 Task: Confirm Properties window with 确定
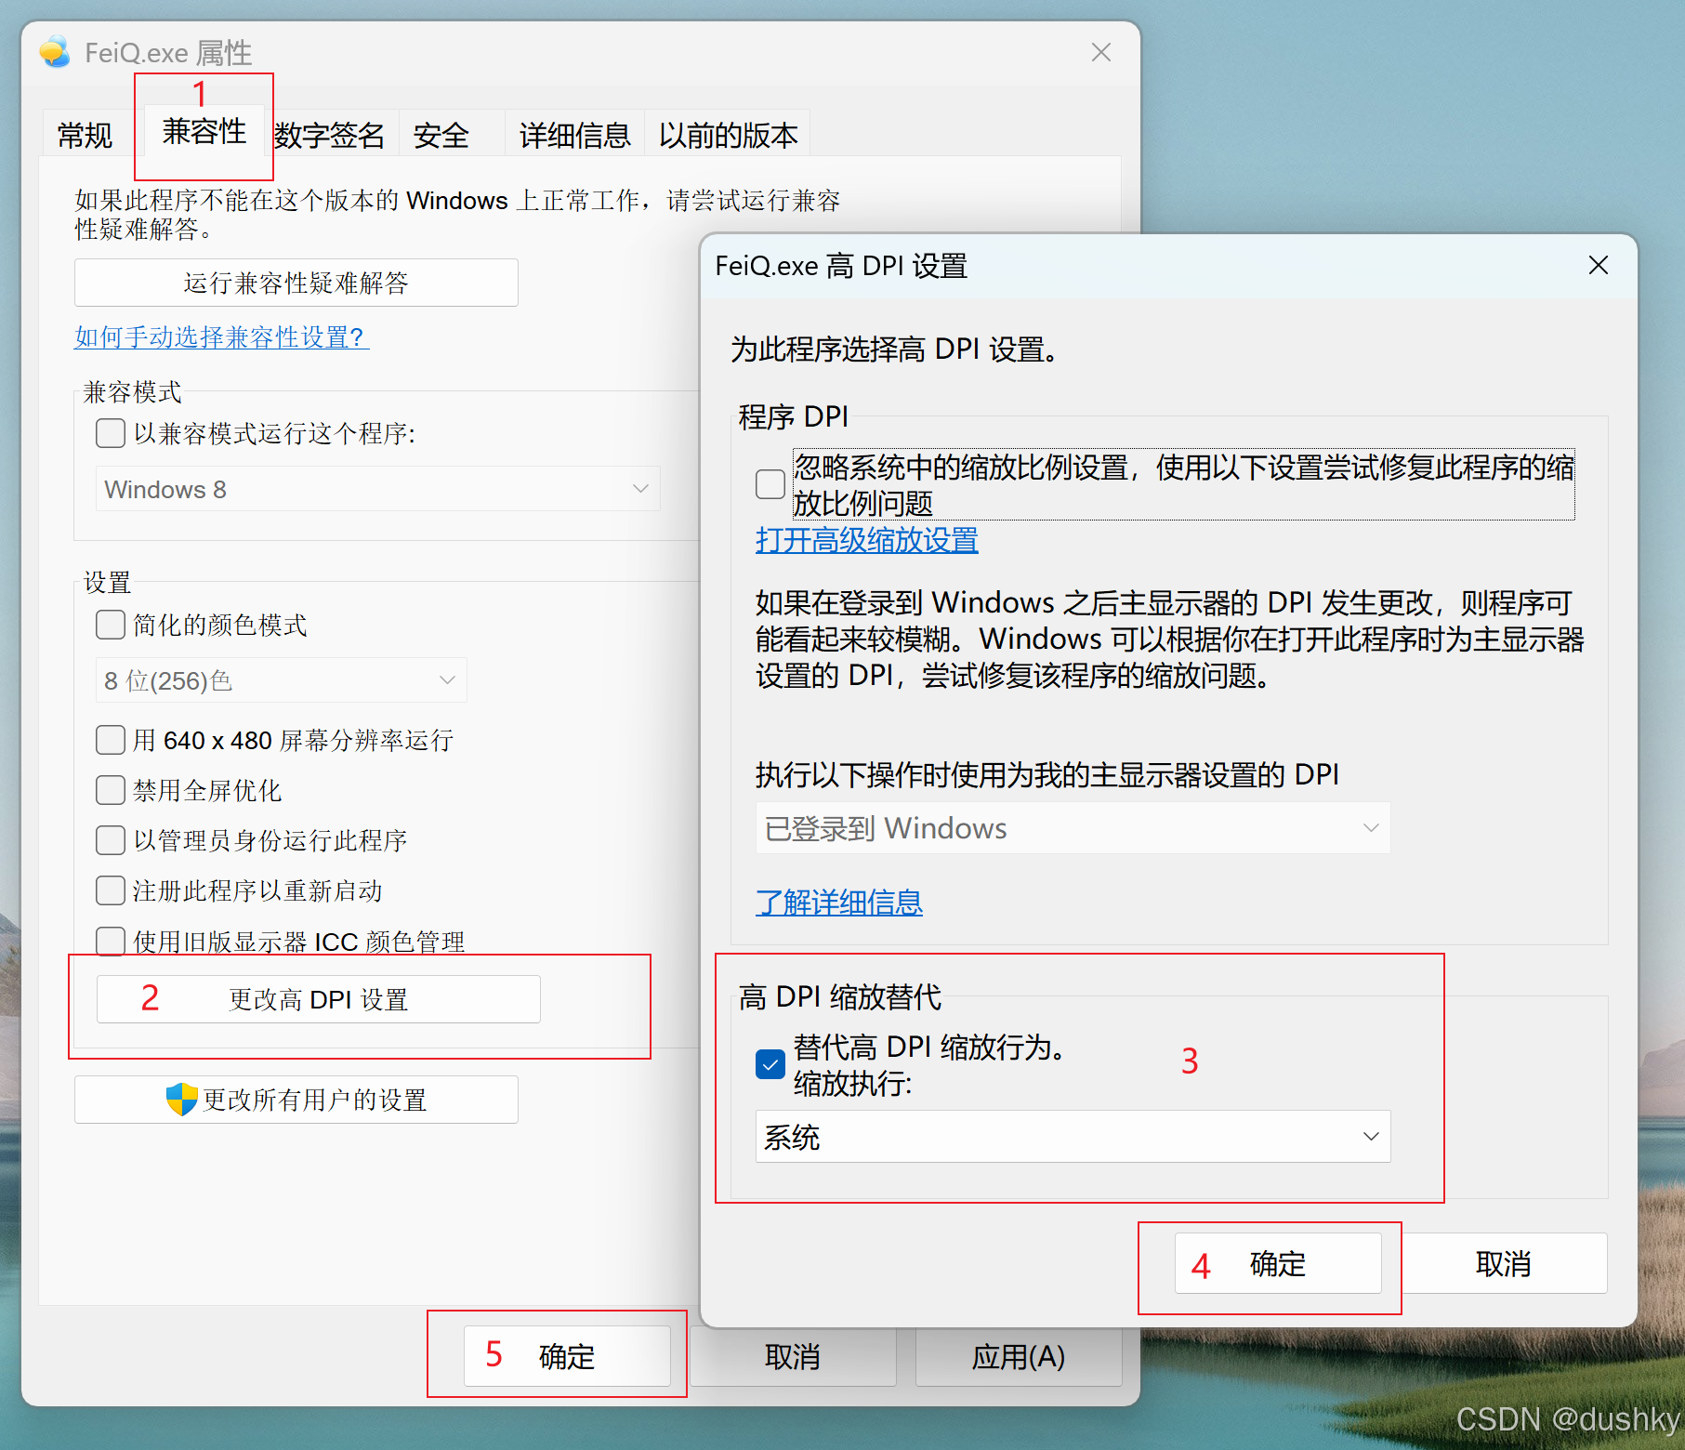[567, 1356]
